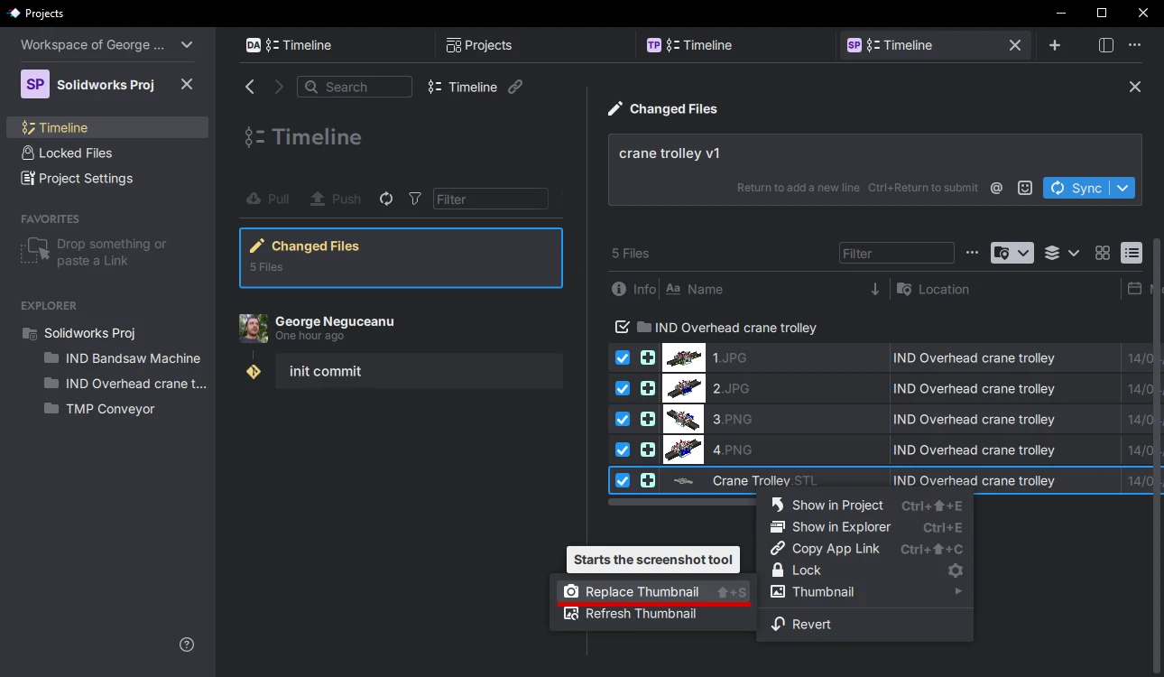1164x677 pixels.
Task: Open the emoji picker in the commit box
Action: coord(1024,188)
